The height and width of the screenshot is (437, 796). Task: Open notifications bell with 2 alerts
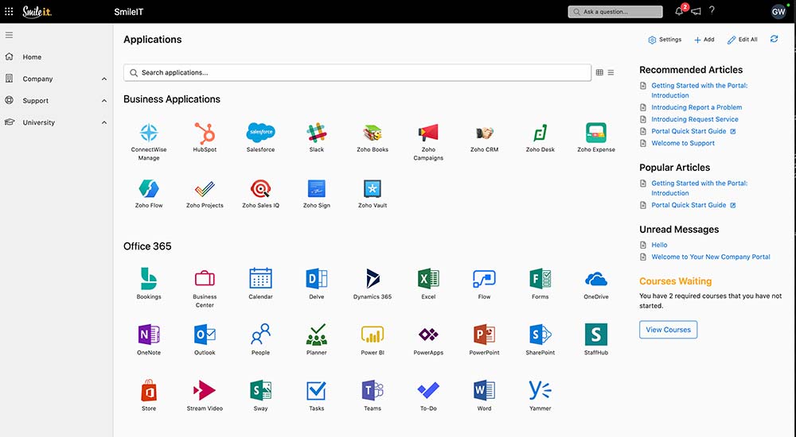(680, 10)
